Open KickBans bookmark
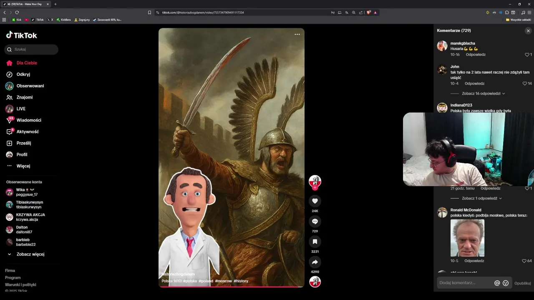534x300 pixels. [64, 20]
